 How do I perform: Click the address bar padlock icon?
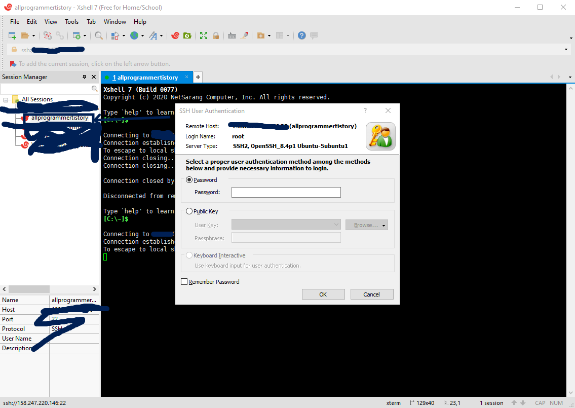coord(14,50)
